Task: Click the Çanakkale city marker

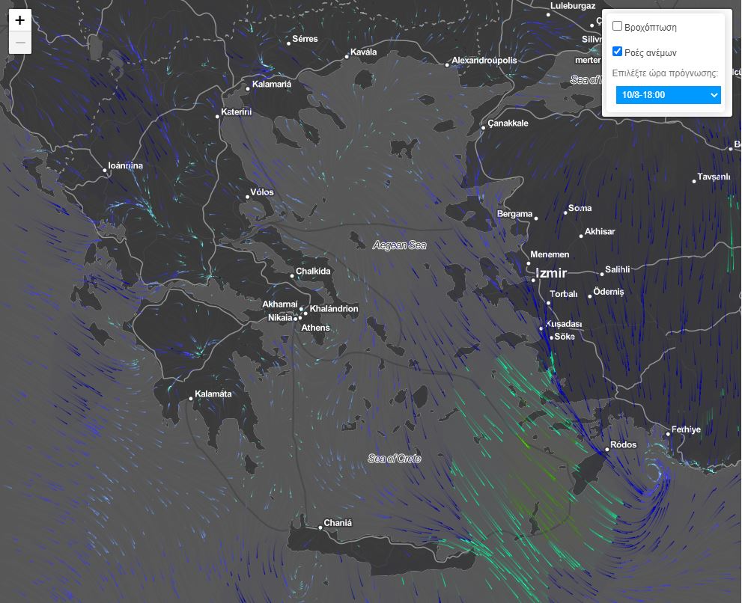Action: click(x=484, y=127)
